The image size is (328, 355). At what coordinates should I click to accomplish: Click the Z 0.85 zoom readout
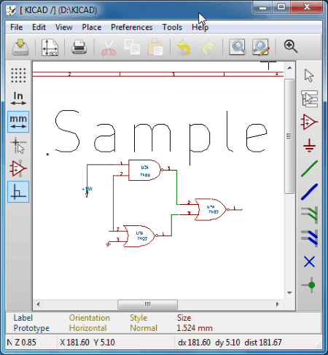26,343
